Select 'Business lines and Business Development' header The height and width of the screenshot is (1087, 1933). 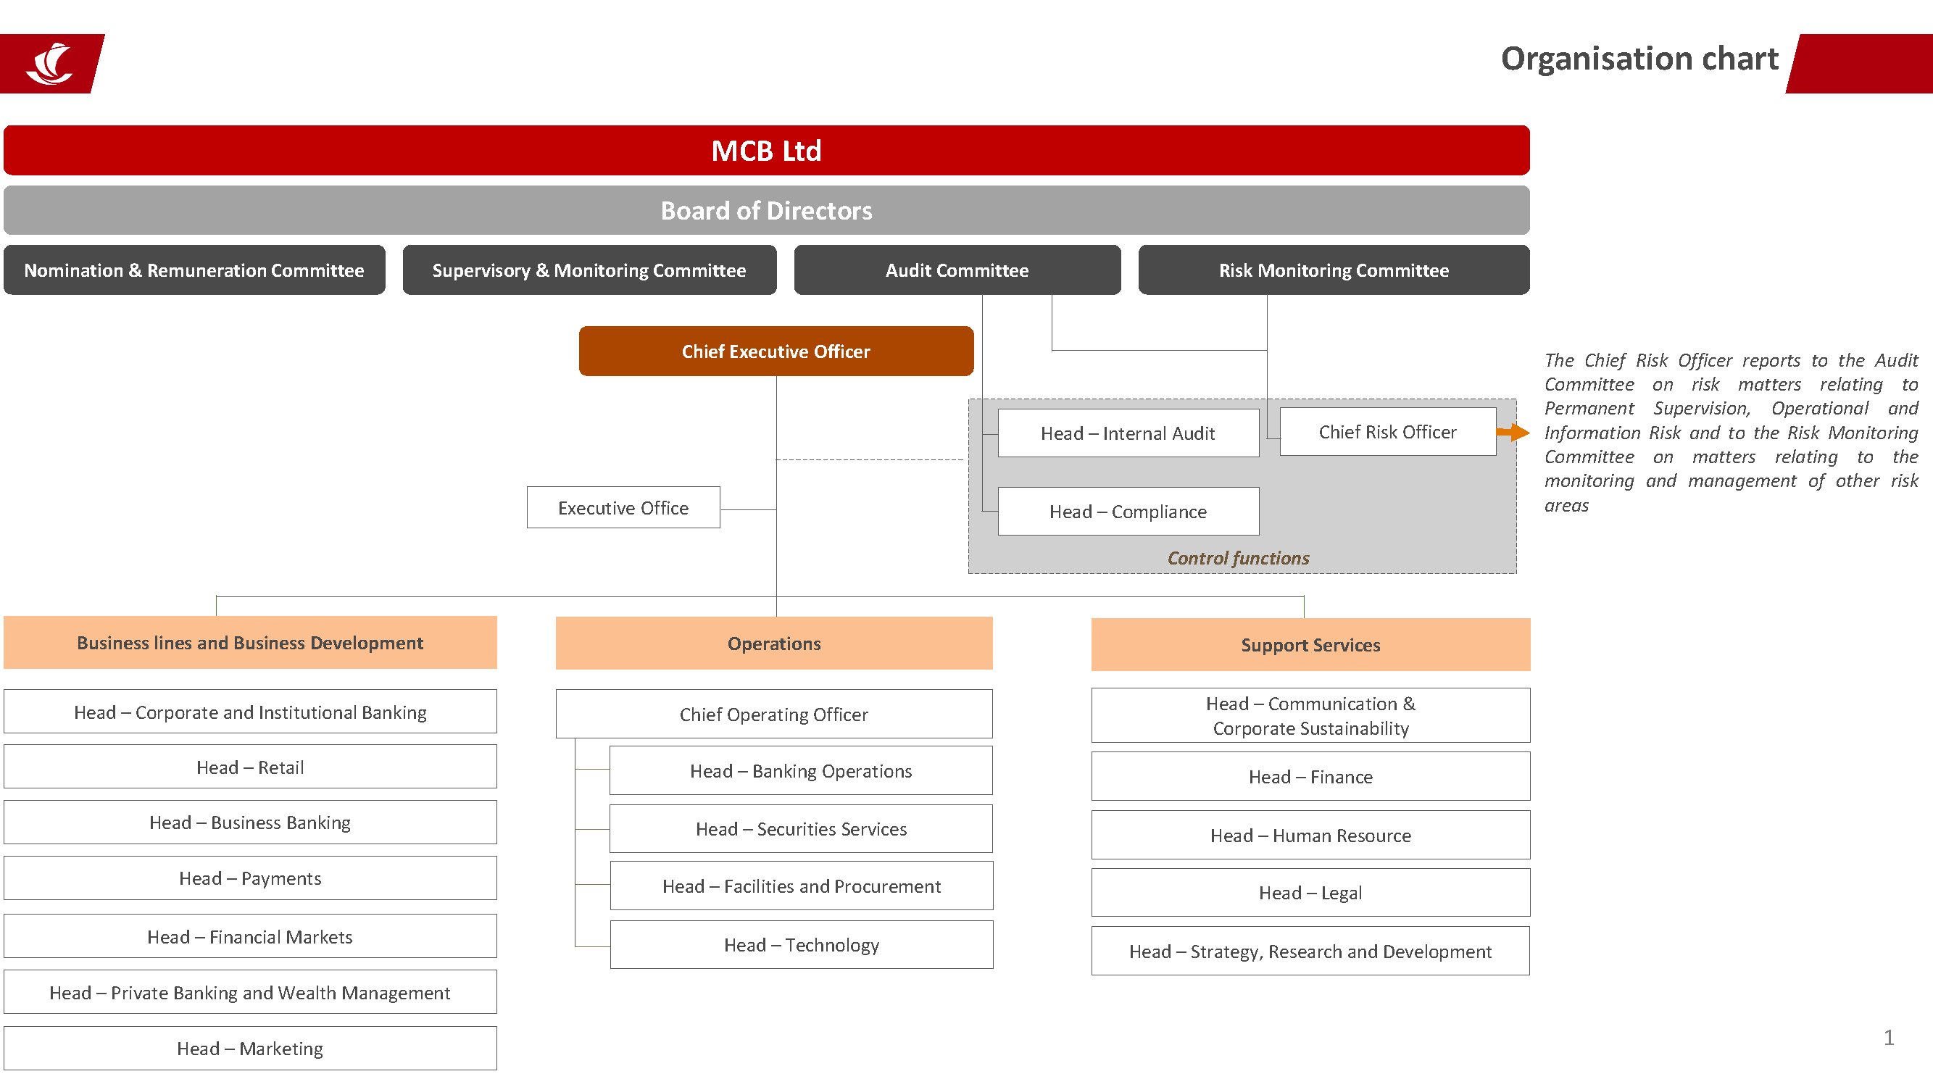250,643
